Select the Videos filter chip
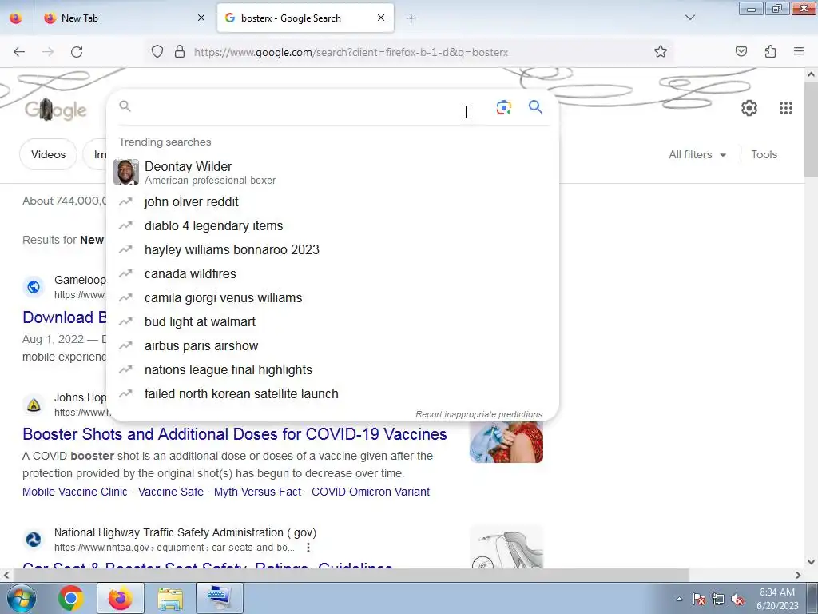This screenshot has height=614, width=818. (x=48, y=154)
